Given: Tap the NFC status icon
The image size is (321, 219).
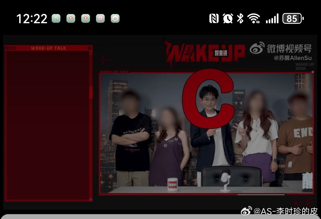Looking at the screenshot, I should click(214, 18).
